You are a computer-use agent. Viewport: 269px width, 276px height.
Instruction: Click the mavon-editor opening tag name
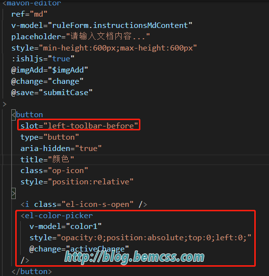tap(34, 3)
